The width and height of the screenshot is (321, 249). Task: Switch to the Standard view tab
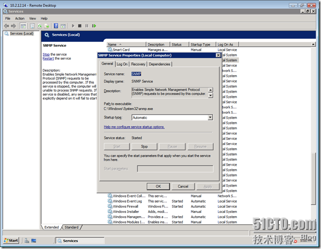click(71, 227)
